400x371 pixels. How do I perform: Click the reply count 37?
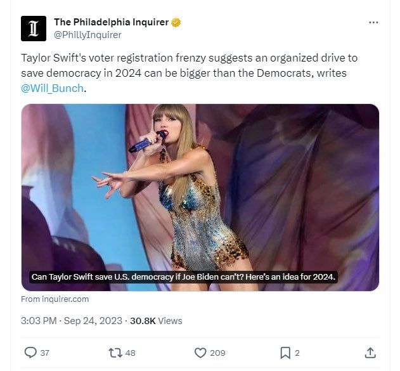point(45,353)
